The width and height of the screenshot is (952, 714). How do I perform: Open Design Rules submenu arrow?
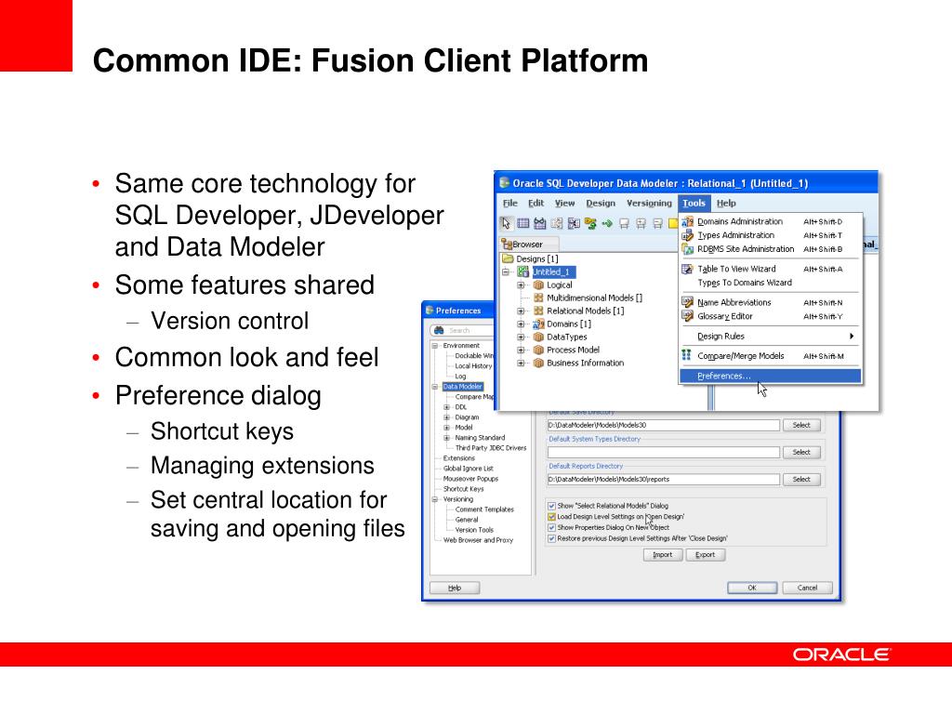pos(852,337)
